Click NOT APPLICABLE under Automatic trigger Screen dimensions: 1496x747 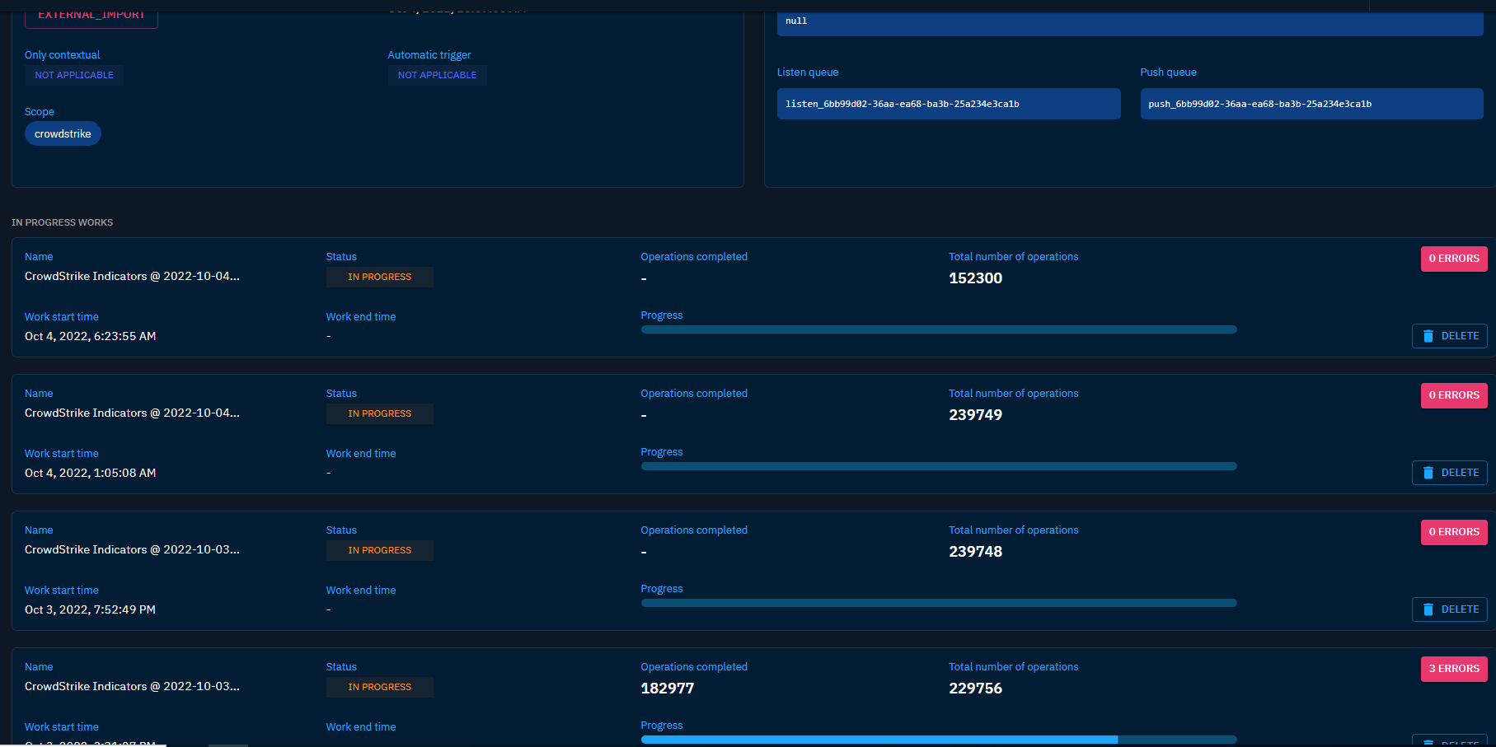(x=437, y=75)
